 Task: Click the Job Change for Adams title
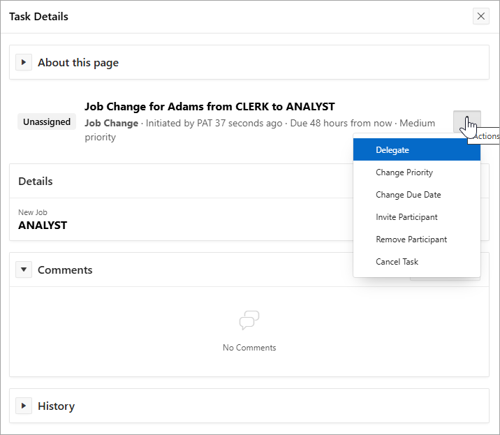pos(209,107)
